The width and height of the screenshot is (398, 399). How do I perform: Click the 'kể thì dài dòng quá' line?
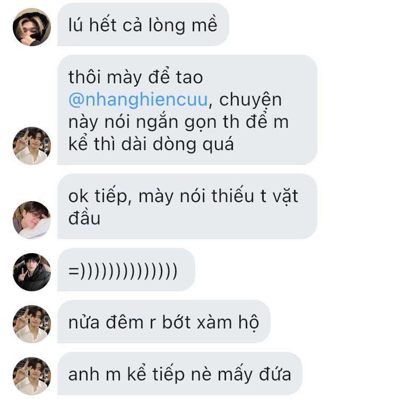(151, 144)
